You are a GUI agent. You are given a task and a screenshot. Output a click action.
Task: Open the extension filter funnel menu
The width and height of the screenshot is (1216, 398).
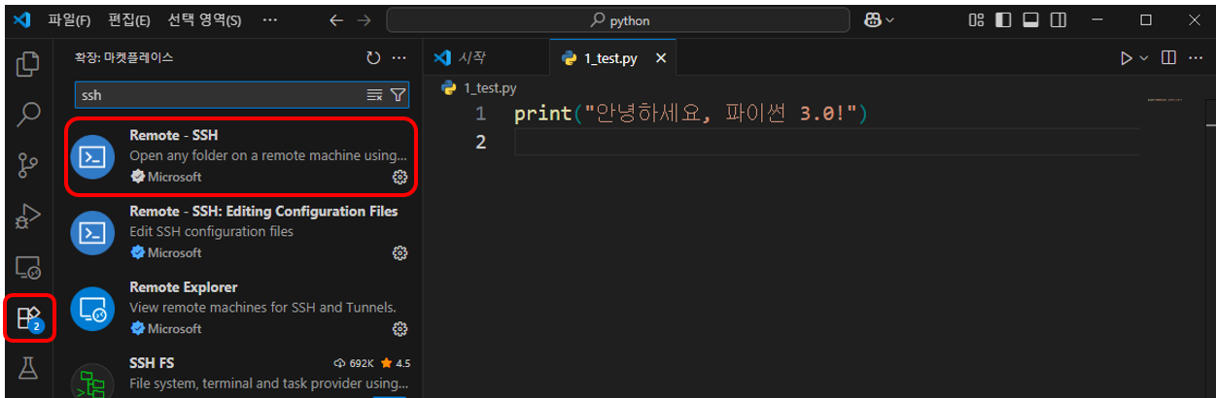[398, 95]
